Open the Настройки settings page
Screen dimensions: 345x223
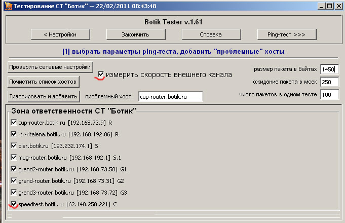pos(60,34)
